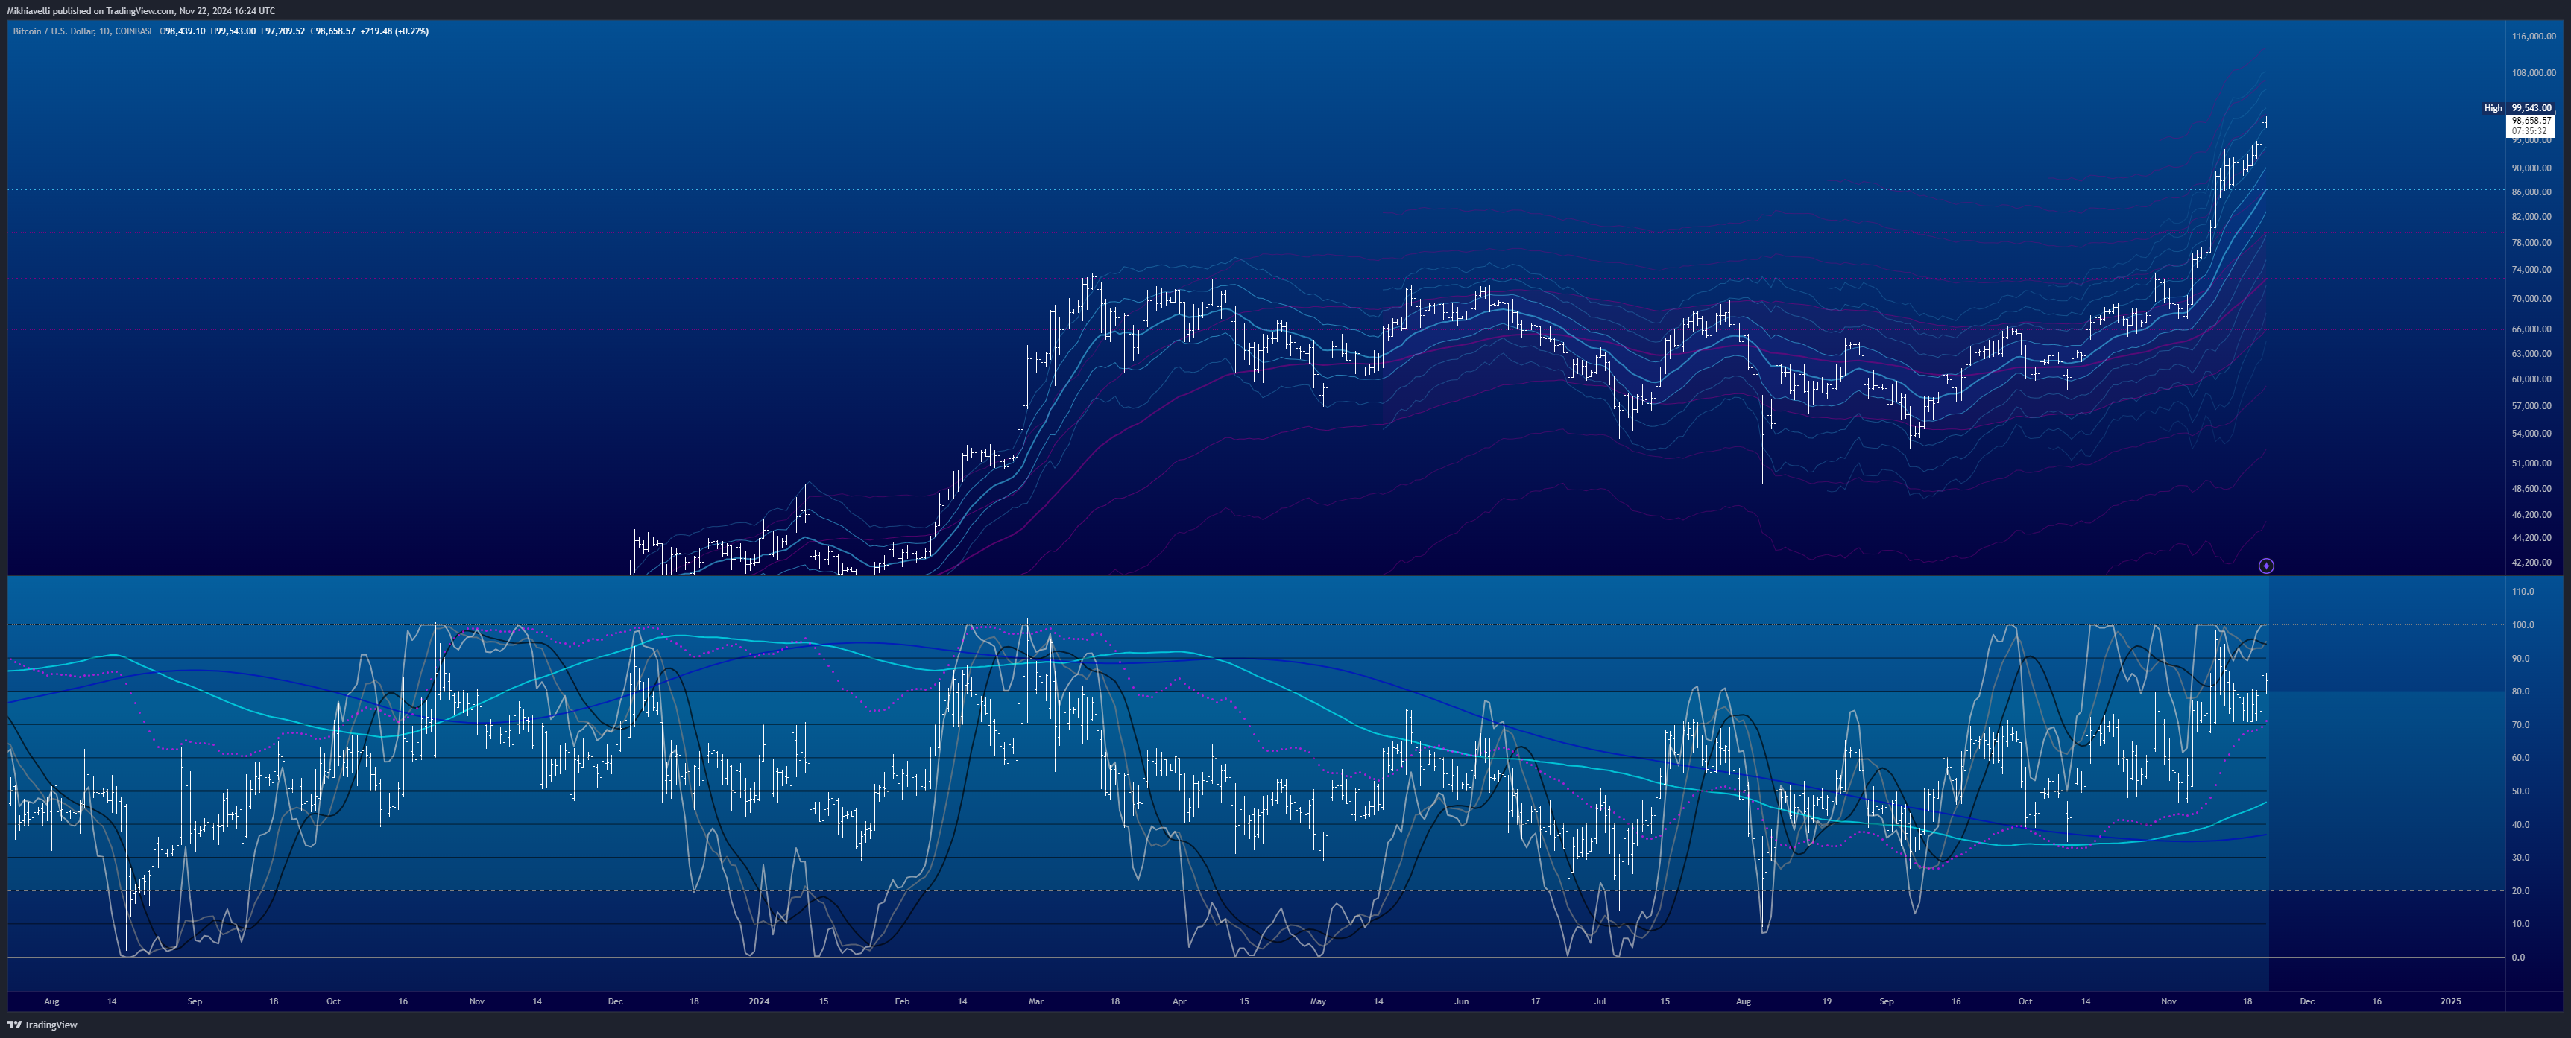Click the 44,200.00 price axis label
This screenshot has width=2571, height=1038.
[x=2531, y=538]
